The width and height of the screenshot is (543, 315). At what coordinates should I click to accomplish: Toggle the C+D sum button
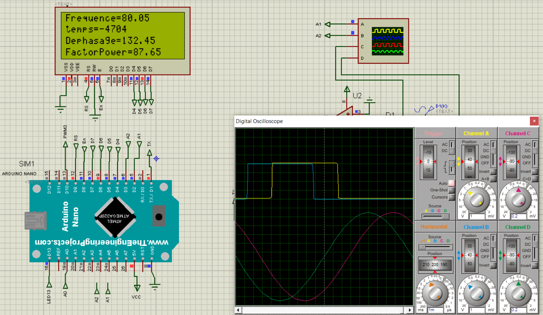(x=535, y=179)
